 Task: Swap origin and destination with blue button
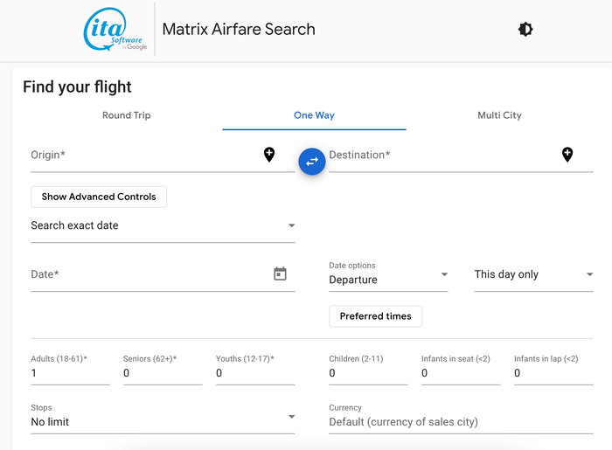pos(312,162)
